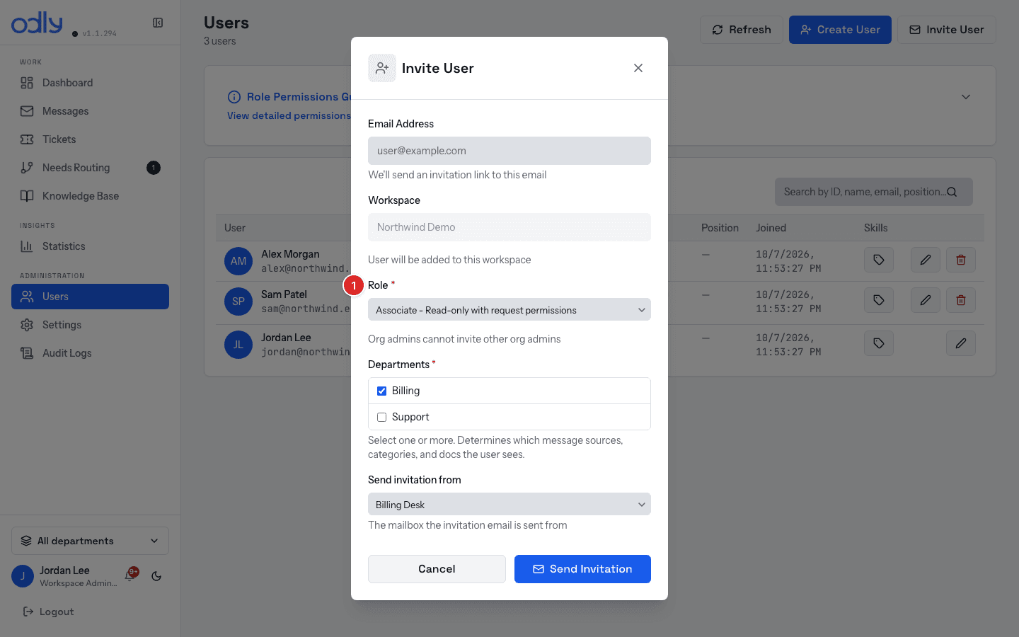Open All departments selector
Screen dimensions: 1019x637
click(90, 541)
